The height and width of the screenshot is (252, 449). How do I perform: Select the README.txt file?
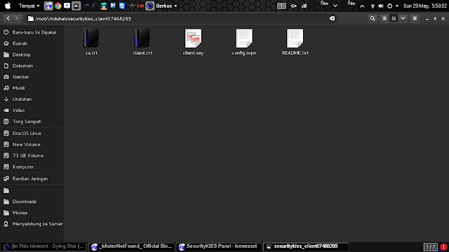(x=295, y=42)
